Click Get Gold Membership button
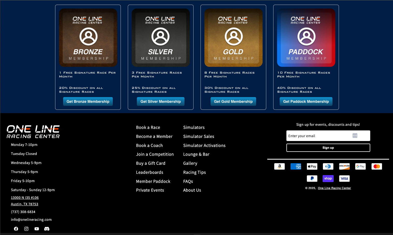 (x=233, y=101)
